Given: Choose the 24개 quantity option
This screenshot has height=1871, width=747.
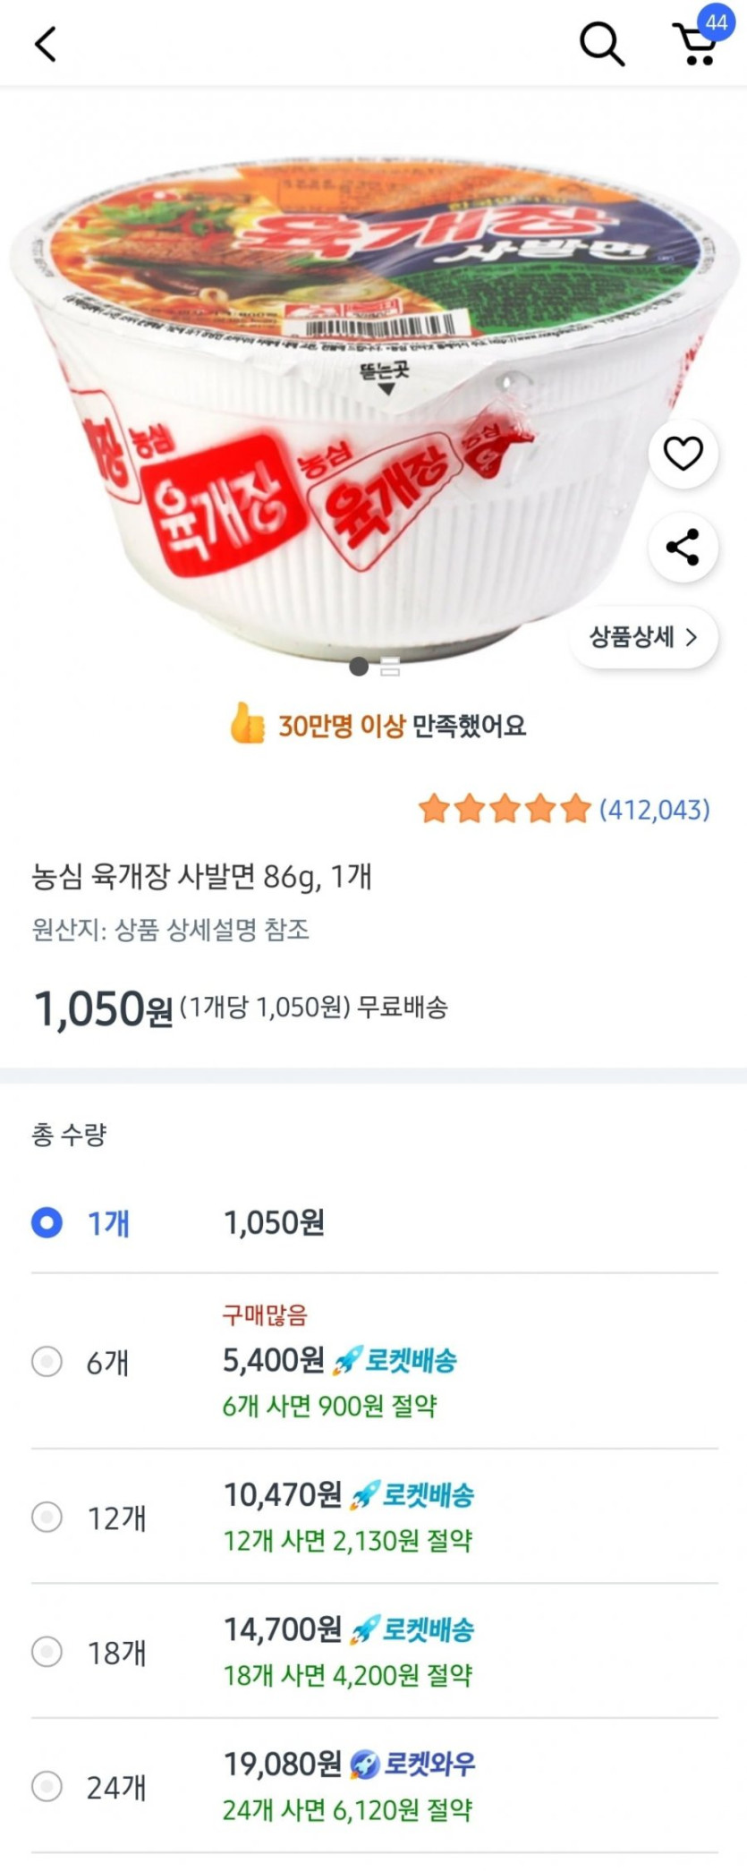Looking at the screenshot, I should (x=47, y=1787).
